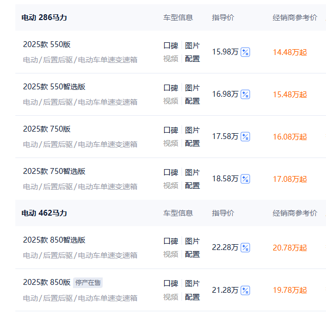Click the 停产在售 tag on 850版
The width and height of the screenshot is (326, 315).
coord(88,282)
